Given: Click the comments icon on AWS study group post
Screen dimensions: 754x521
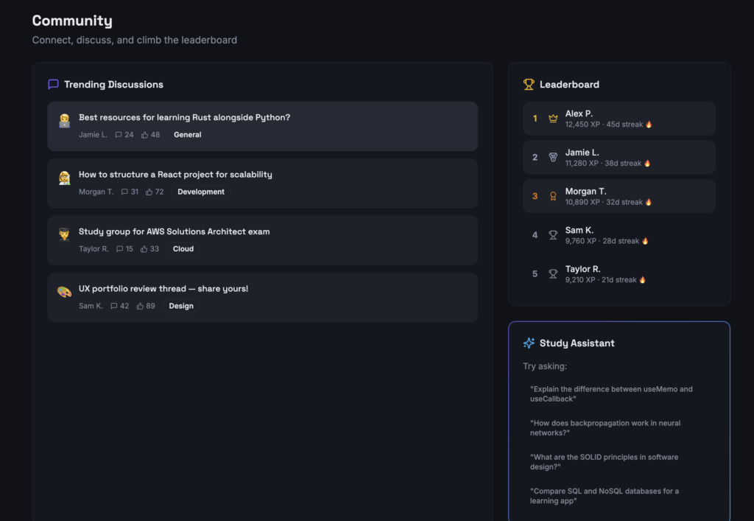Looking at the screenshot, I should click(120, 249).
